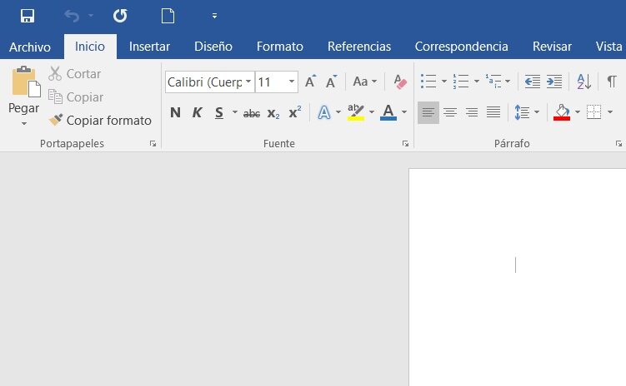This screenshot has height=386, width=626.
Task: Apply yellow text highlight color
Action: click(356, 113)
